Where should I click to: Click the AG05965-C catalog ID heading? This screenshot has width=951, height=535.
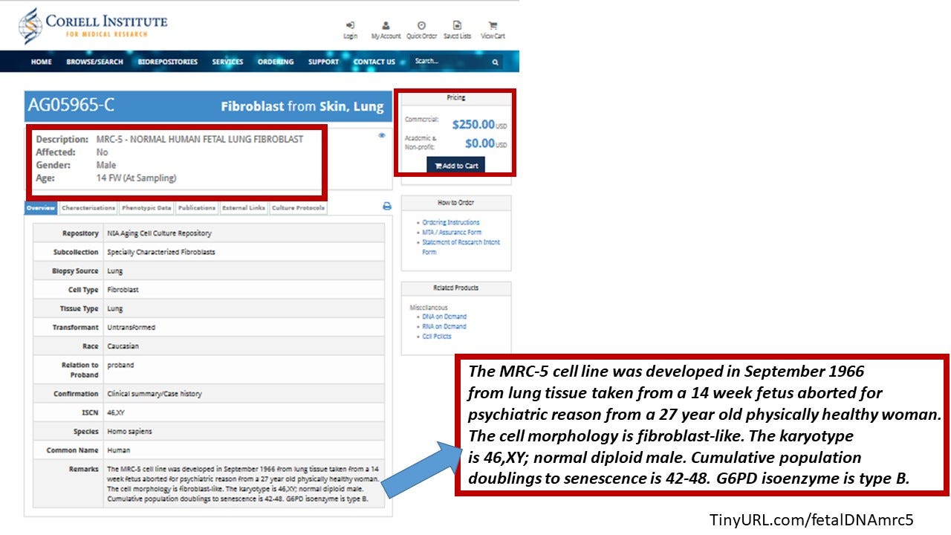(71, 106)
